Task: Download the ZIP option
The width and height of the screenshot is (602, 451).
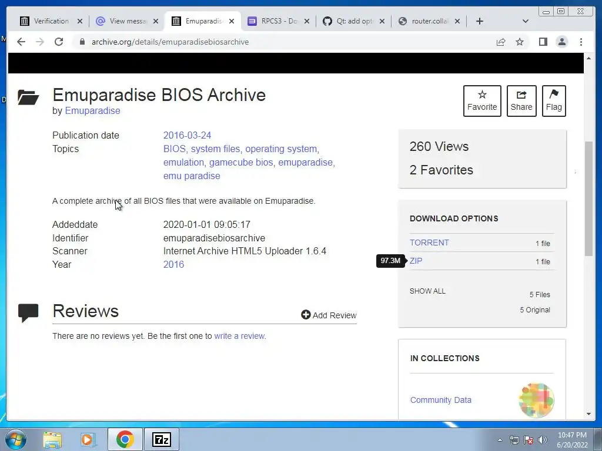Action: (416, 261)
